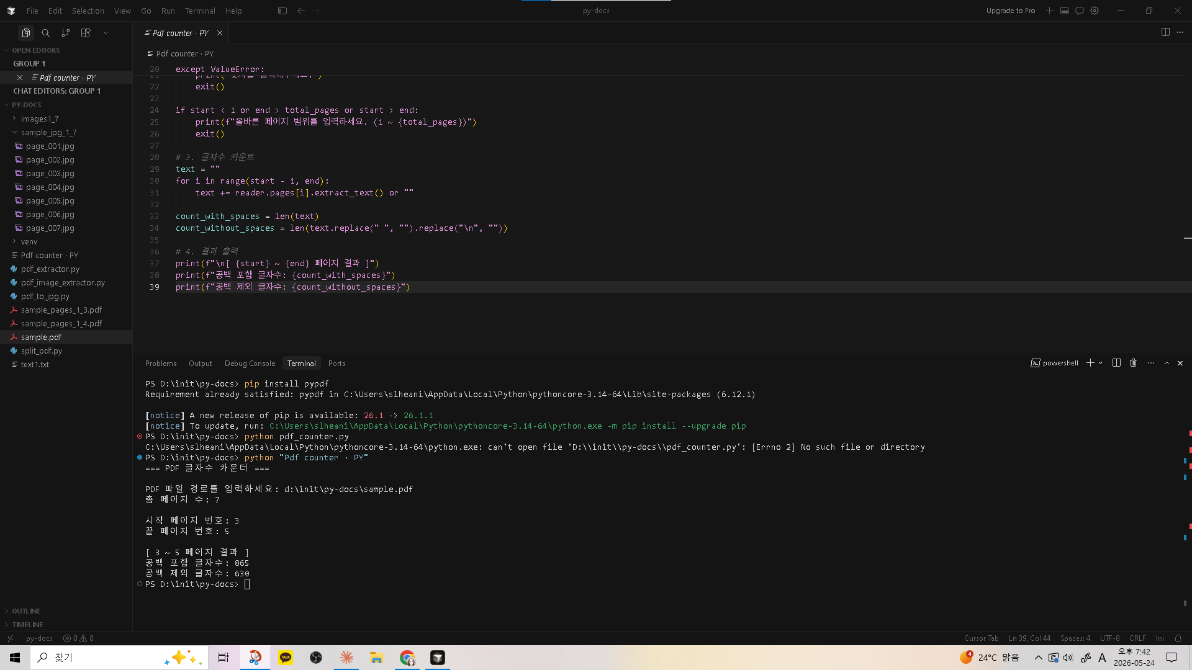Open the Source Control view icon
This screenshot has width=1192, height=670.
coord(66,33)
